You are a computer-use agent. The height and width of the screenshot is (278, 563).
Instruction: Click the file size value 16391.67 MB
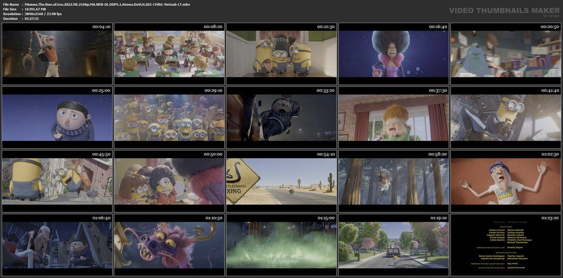pyautogui.click(x=35, y=9)
